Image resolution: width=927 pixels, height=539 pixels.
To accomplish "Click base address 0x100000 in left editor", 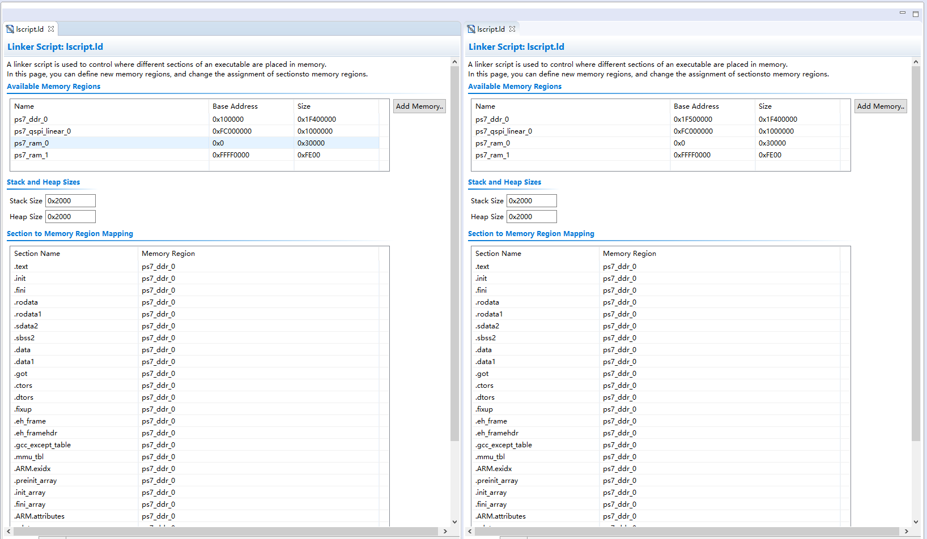I will pyautogui.click(x=228, y=119).
